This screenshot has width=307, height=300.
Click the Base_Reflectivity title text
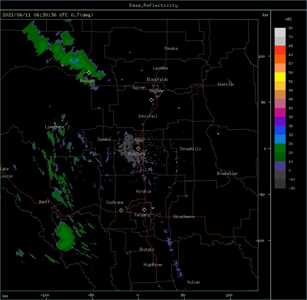(x=153, y=5)
